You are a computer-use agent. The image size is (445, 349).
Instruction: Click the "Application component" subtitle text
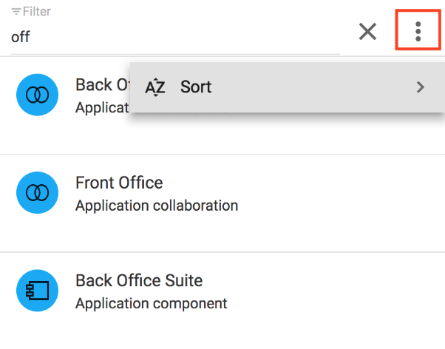[151, 303]
